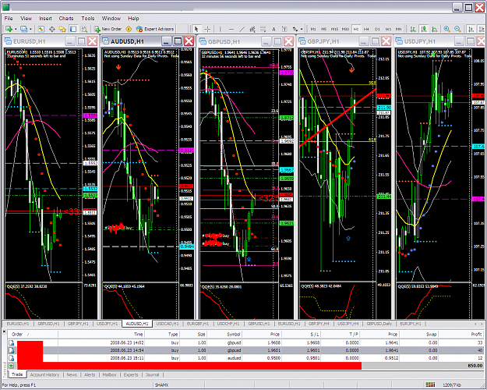
Task: Switch timeframe to W1
Action: [x=388, y=29]
